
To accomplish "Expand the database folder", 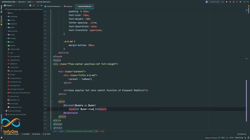I will 6,24.
